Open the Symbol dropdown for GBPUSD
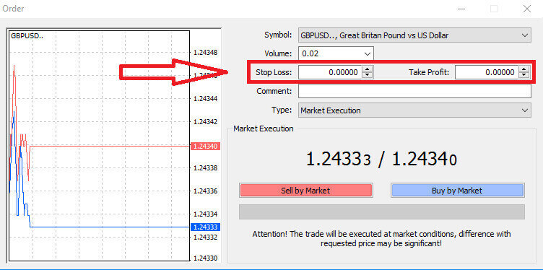Viewport: 543px width, 270px height. click(414, 35)
